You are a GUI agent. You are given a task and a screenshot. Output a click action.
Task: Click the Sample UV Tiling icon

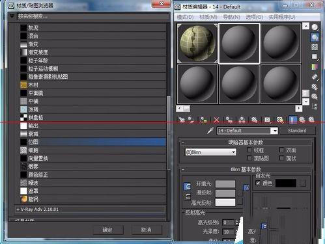(315, 57)
